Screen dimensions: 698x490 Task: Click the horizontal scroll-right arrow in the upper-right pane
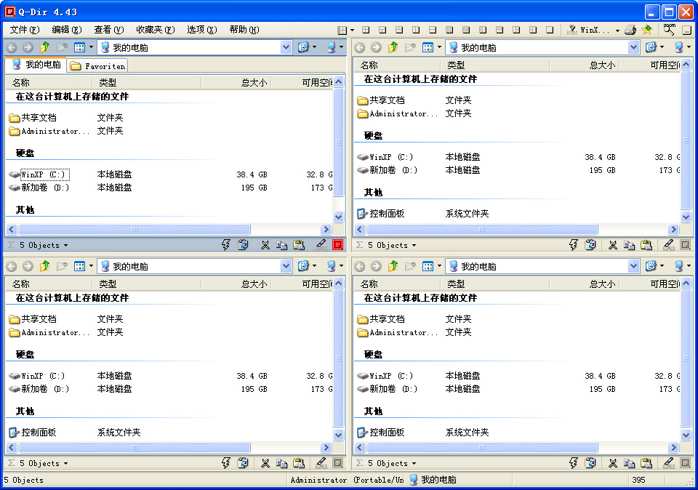(673, 229)
